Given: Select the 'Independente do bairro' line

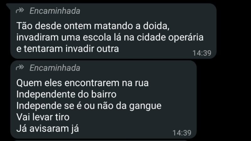Looking at the screenshot, I should [x=66, y=94].
